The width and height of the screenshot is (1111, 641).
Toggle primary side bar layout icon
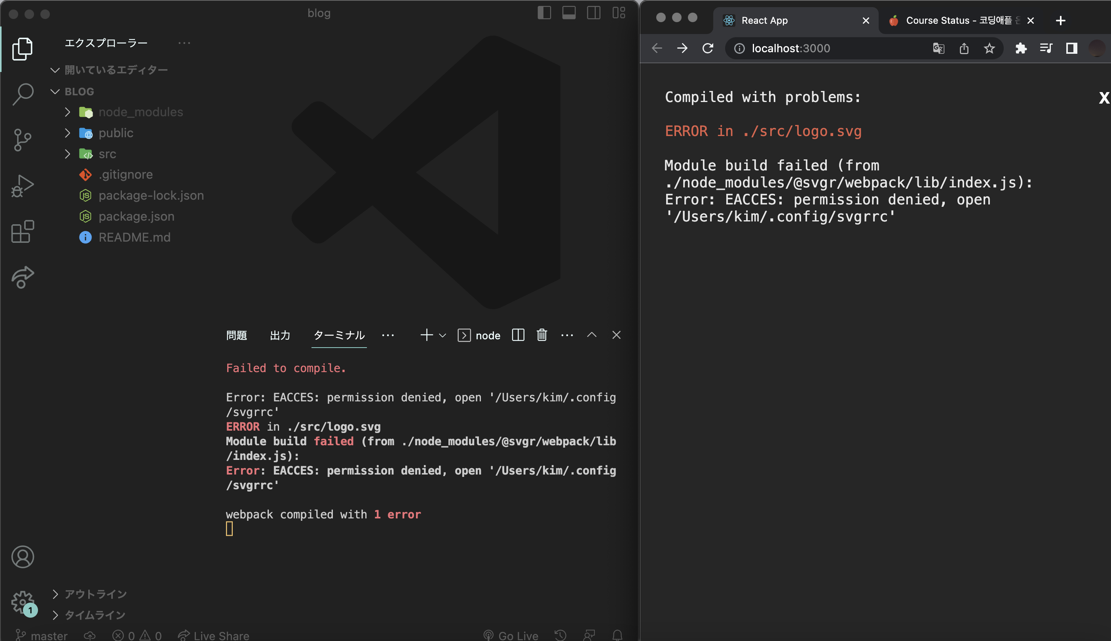[545, 13]
